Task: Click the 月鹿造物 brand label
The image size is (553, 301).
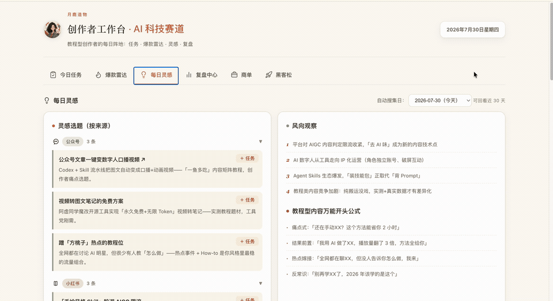Action: [x=77, y=14]
